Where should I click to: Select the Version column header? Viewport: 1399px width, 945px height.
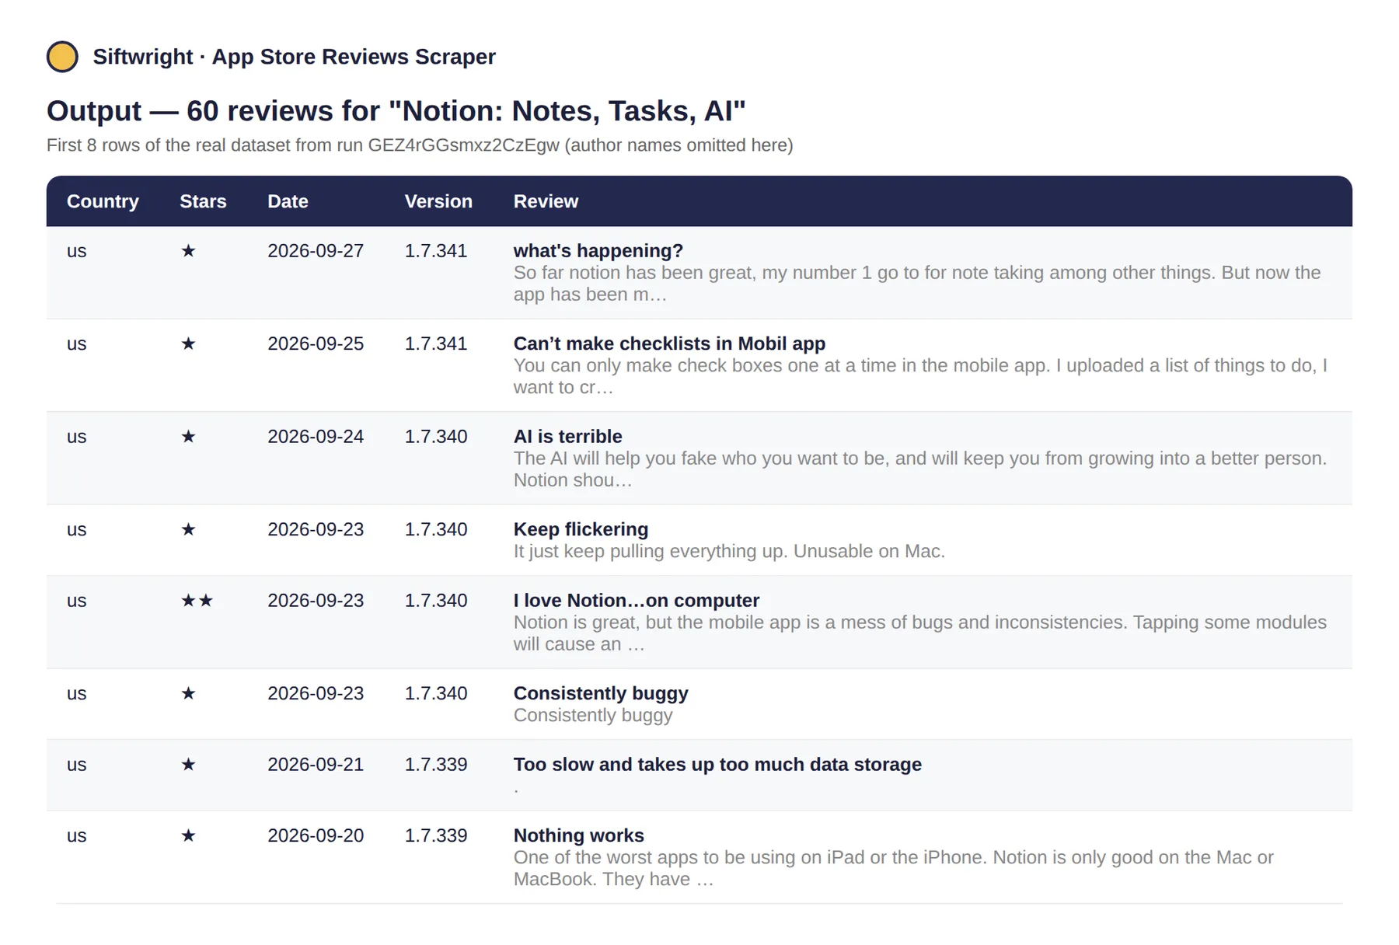(438, 201)
